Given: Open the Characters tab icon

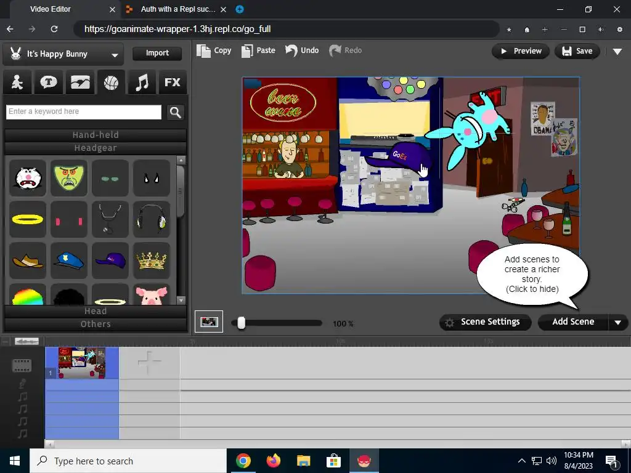Looking at the screenshot, I should [x=17, y=82].
